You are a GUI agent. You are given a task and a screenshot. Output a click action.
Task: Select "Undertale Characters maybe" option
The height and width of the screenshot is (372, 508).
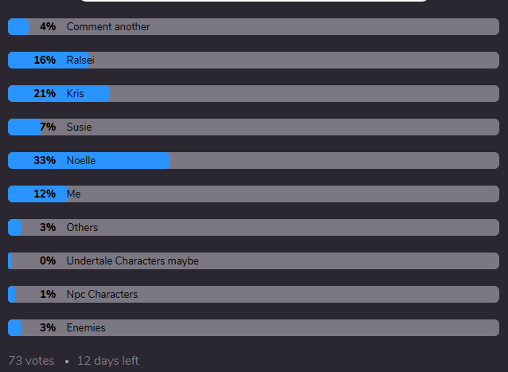pyautogui.click(x=253, y=260)
